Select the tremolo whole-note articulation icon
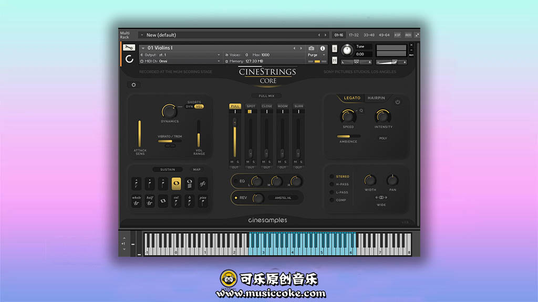 (189, 184)
